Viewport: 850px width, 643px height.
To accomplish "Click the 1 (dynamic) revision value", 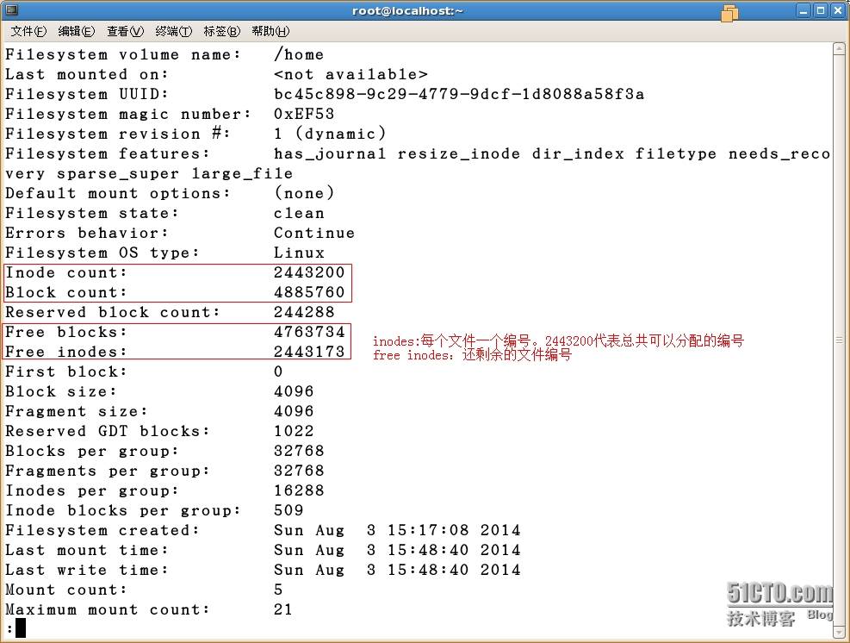I will tap(330, 134).
